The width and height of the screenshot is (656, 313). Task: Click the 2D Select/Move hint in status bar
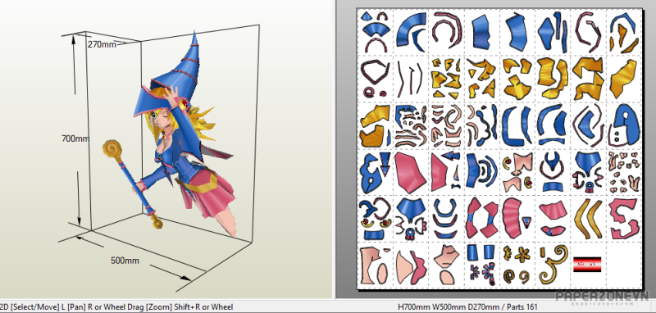point(30,306)
